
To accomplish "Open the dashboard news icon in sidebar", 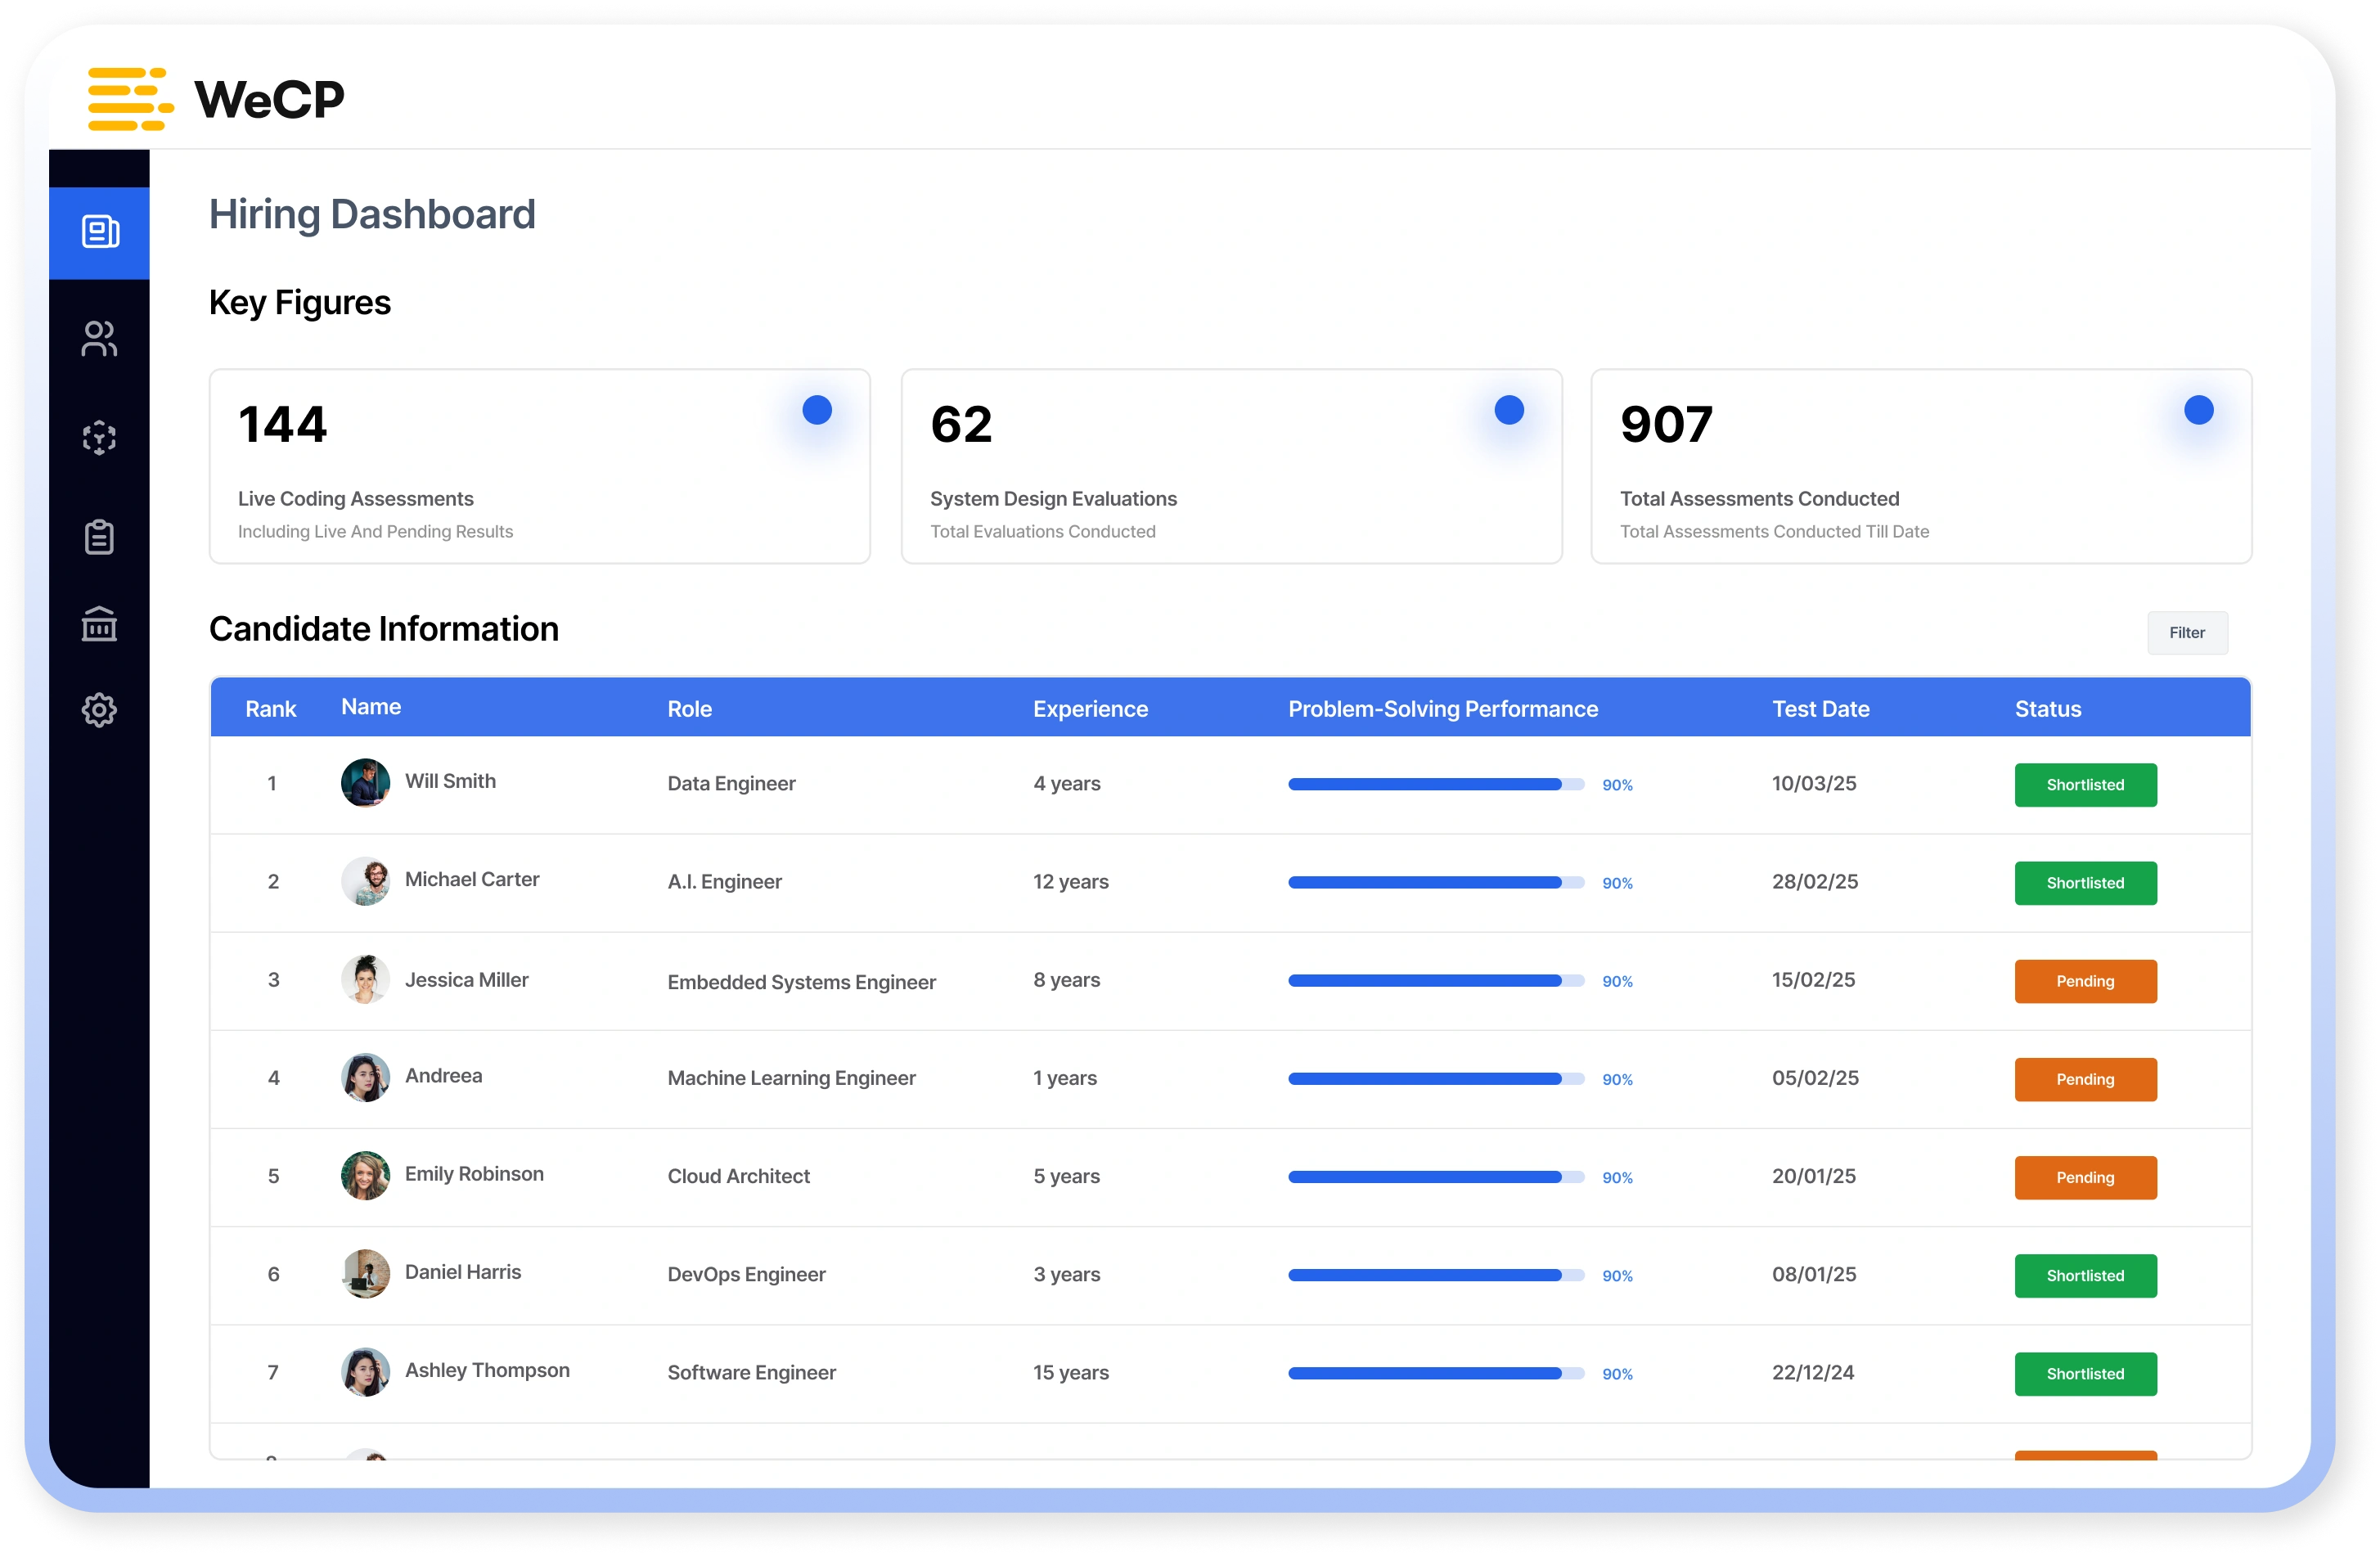I will [100, 232].
